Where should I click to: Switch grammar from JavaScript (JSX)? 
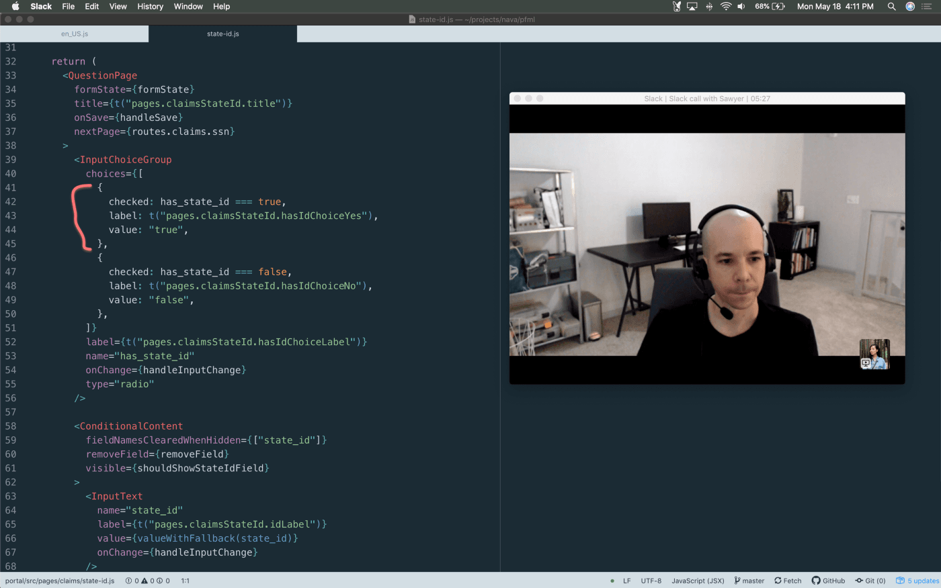pos(697,581)
